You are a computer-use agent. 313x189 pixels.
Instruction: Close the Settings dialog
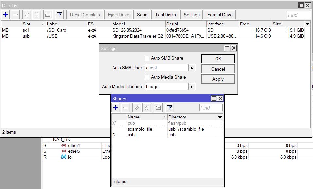[x=234, y=48]
